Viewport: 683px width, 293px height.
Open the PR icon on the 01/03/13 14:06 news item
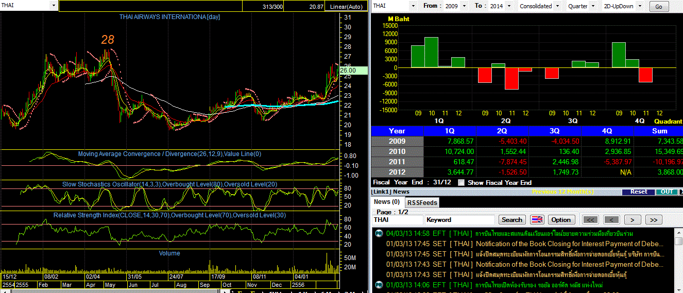[x=378, y=285]
